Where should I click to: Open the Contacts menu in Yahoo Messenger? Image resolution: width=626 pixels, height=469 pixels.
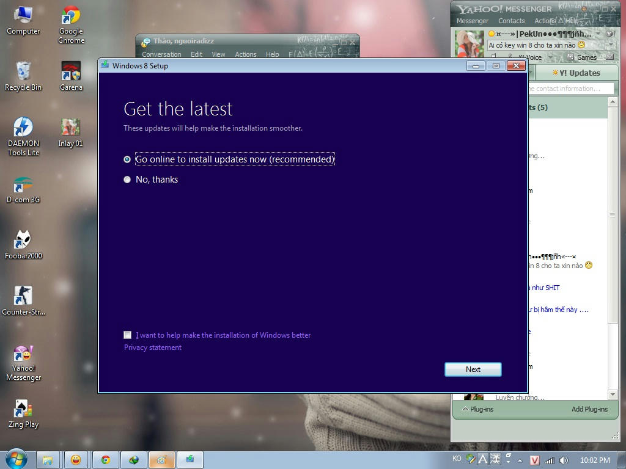[511, 21]
